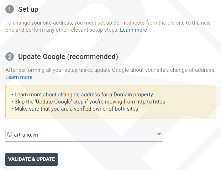Click the step 2 number circle icon
The height and width of the screenshot is (170, 221).
click(x=10, y=57)
